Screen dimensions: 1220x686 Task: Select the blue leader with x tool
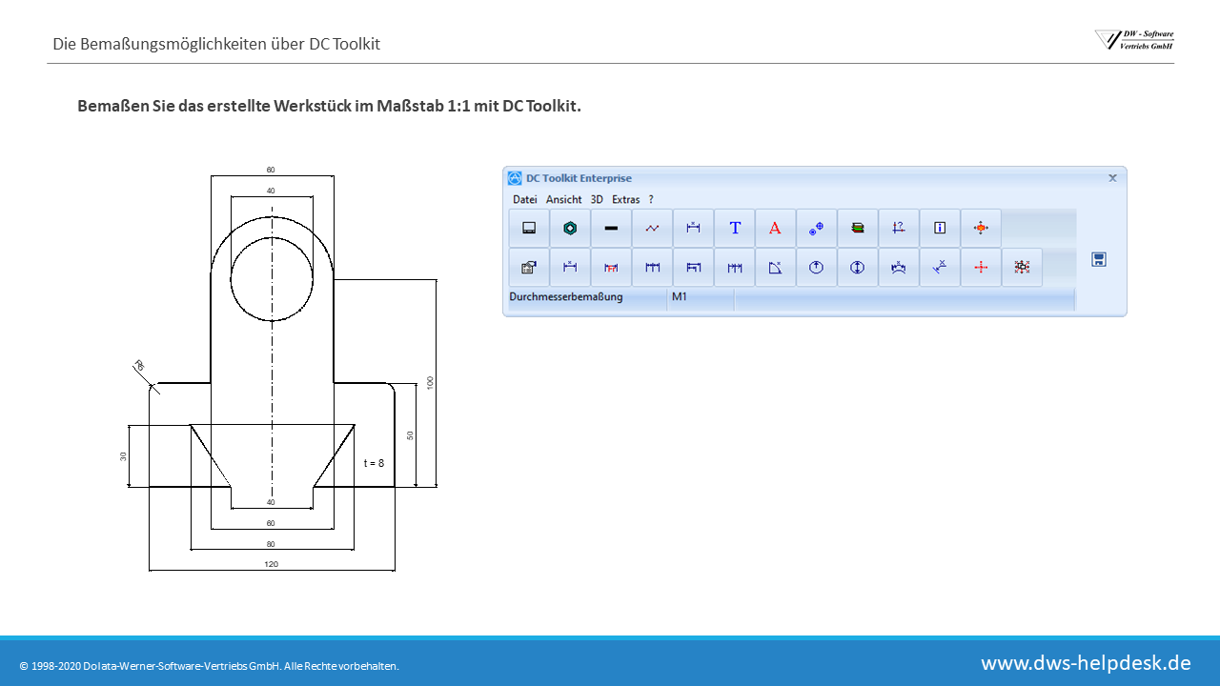939,268
